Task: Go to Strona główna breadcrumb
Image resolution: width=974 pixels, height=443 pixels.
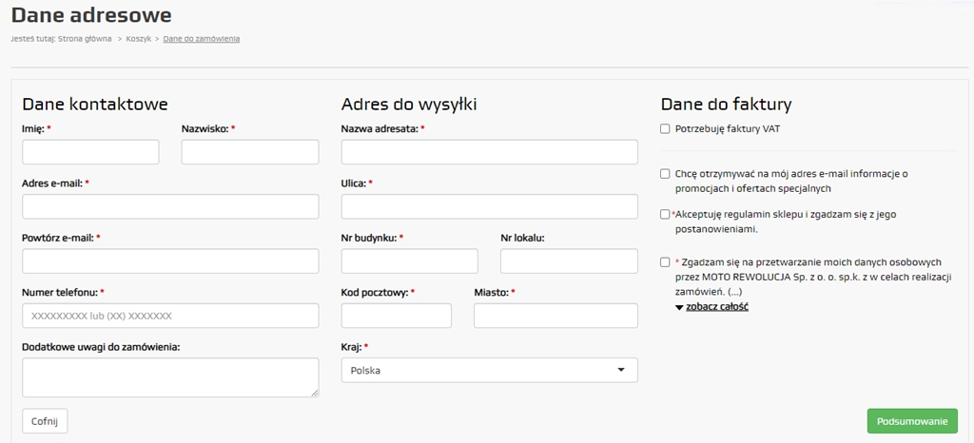Action: coord(85,38)
